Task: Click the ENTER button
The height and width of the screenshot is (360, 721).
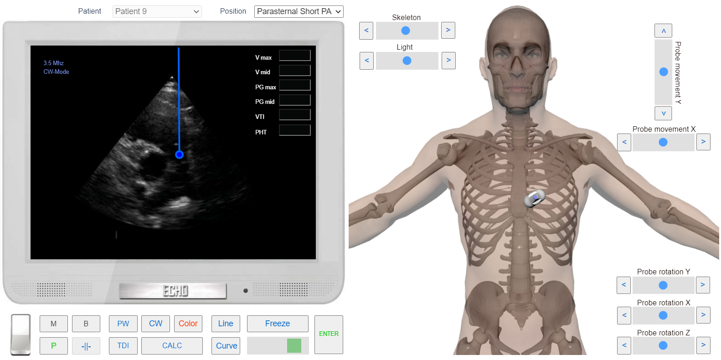Action: tap(329, 334)
